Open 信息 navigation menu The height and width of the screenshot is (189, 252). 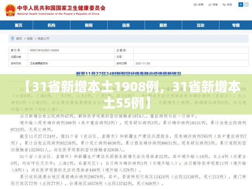pos(126,25)
